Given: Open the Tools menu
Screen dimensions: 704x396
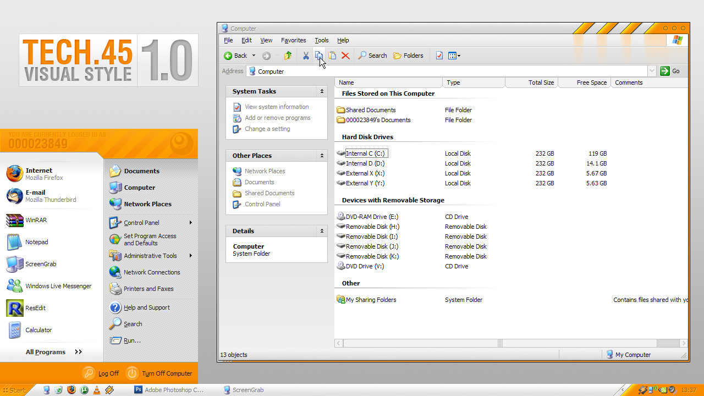Looking at the screenshot, I should tap(321, 40).
